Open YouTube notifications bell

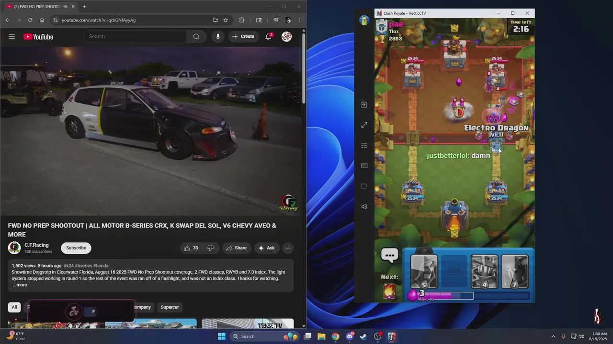pyautogui.click(x=269, y=36)
